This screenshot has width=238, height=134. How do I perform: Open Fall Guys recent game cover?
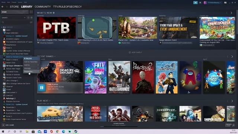pyautogui.click(x=96, y=77)
